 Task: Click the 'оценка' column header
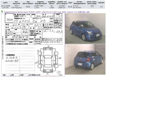(101, 3)
